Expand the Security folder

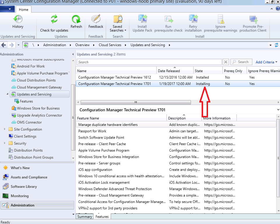click(x=5, y=143)
